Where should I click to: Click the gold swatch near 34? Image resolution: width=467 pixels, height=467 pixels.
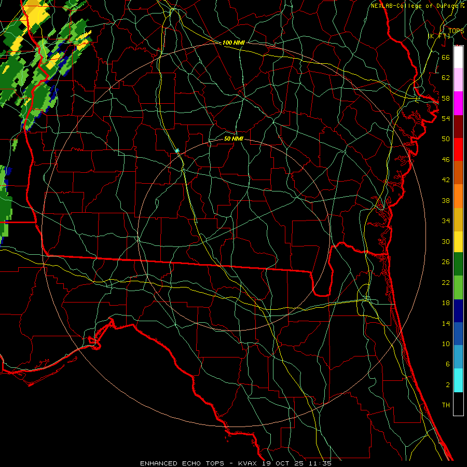point(458,219)
